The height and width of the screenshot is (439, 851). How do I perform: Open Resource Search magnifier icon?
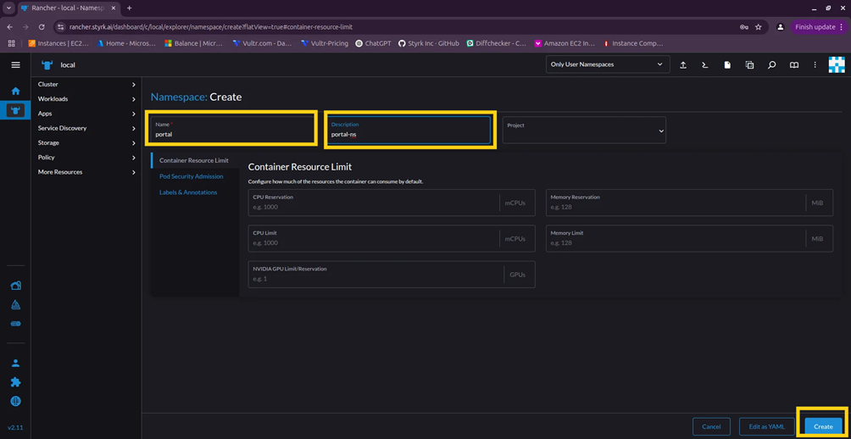(772, 64)
